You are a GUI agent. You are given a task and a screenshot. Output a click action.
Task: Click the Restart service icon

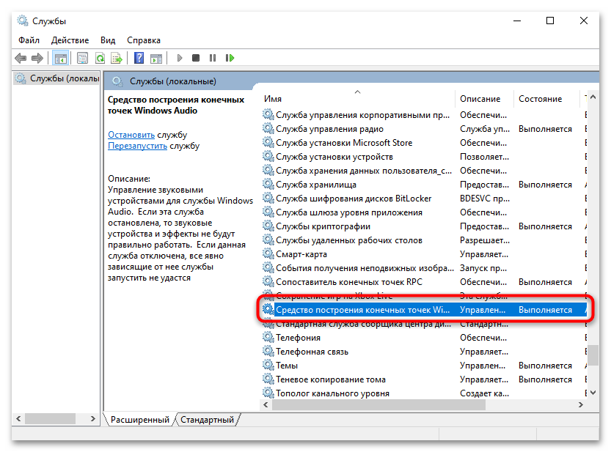point(230,58)
